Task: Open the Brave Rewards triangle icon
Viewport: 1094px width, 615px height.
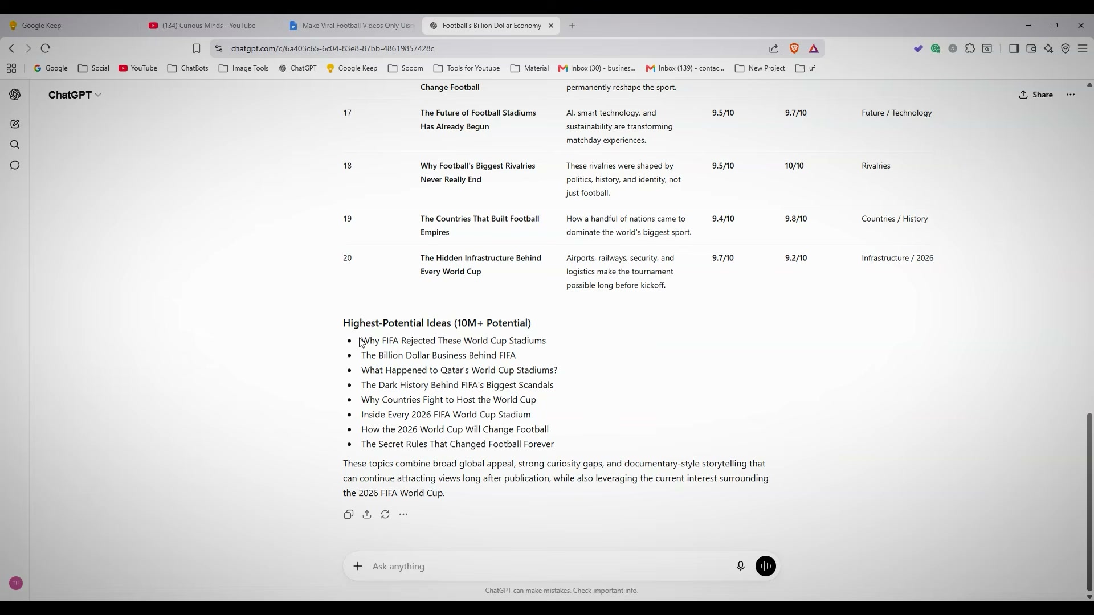Action: [814, 48]
